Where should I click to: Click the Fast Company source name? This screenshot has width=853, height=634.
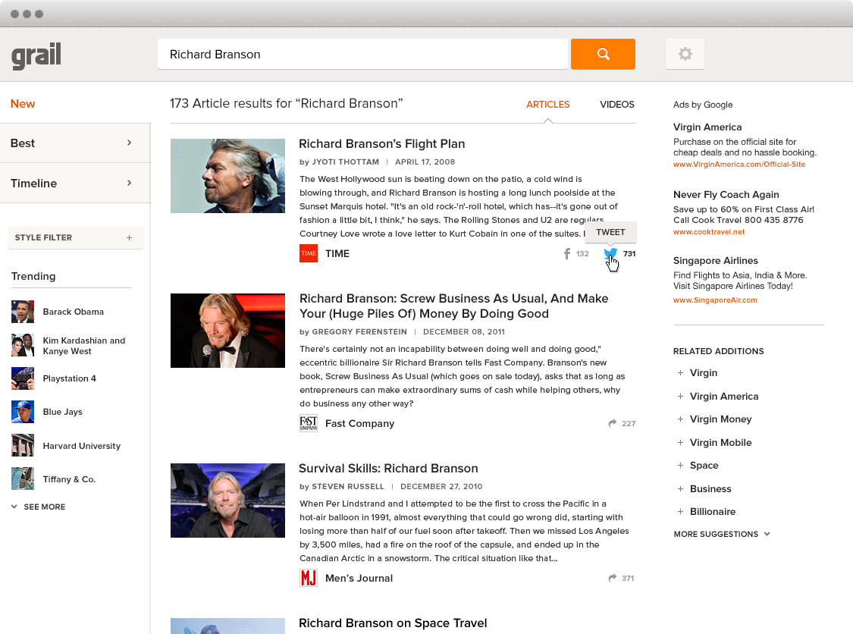point(359,423)
